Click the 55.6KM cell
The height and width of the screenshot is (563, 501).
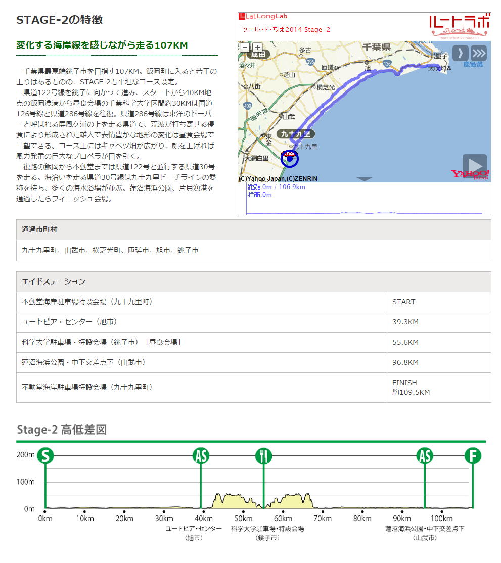pos(439,342)
